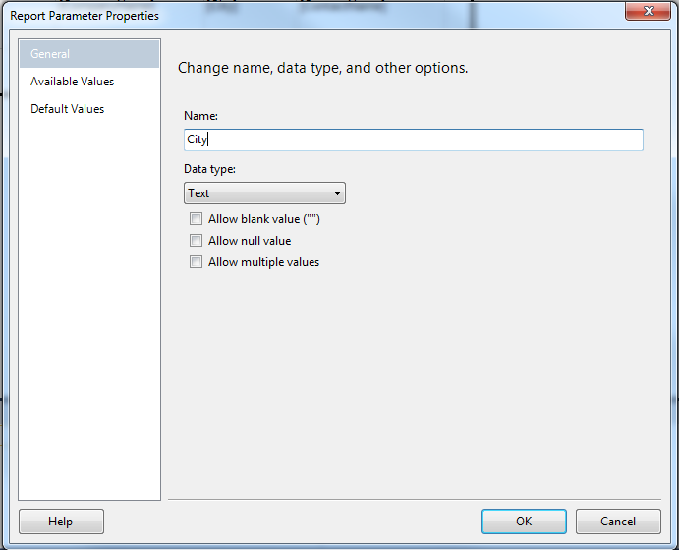Check the Allow multiple values box
Image resolution: width=679 pixels, height=550 pixels.
pos(196,262)
